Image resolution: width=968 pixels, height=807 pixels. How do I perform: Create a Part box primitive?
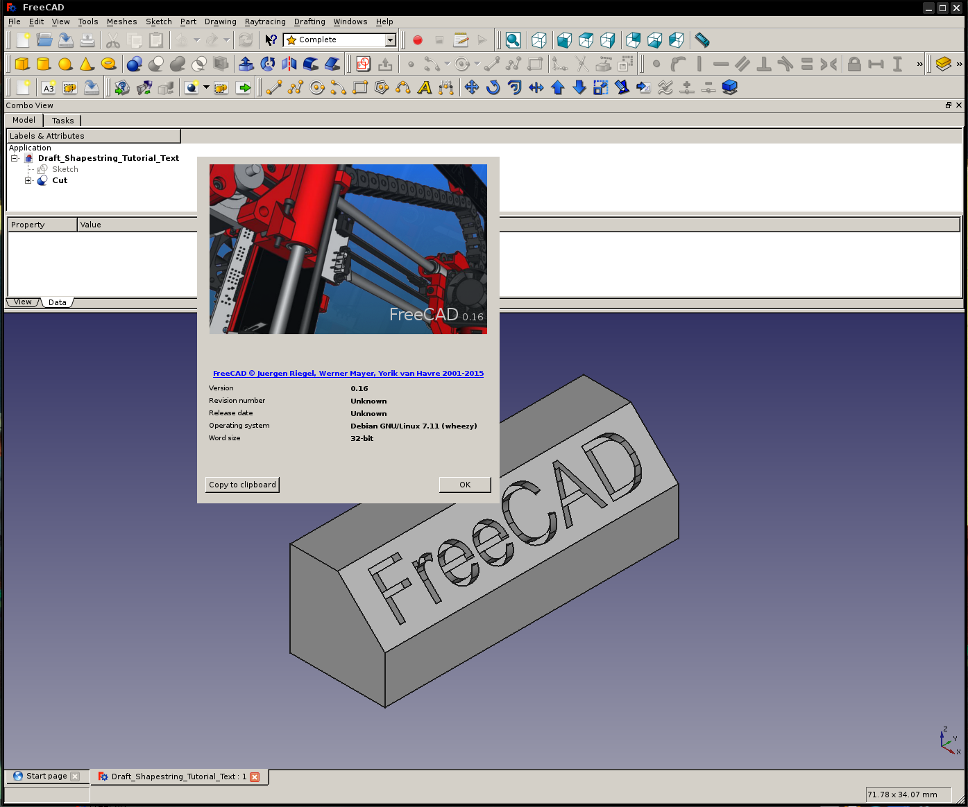[x=22, y=64]
